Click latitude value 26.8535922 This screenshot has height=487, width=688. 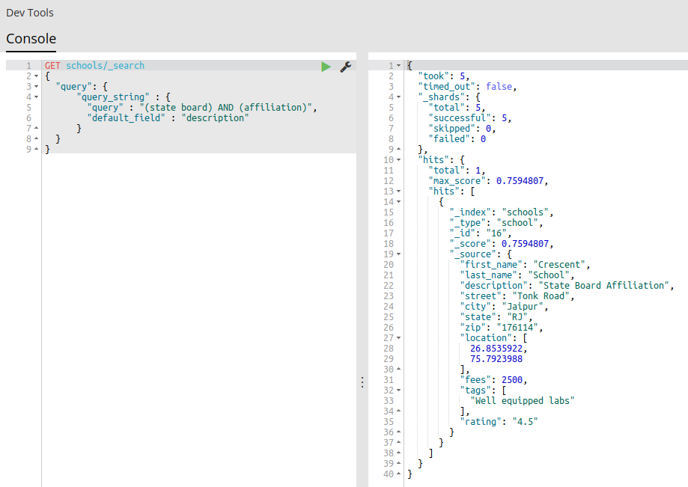[x=496, y=349]
